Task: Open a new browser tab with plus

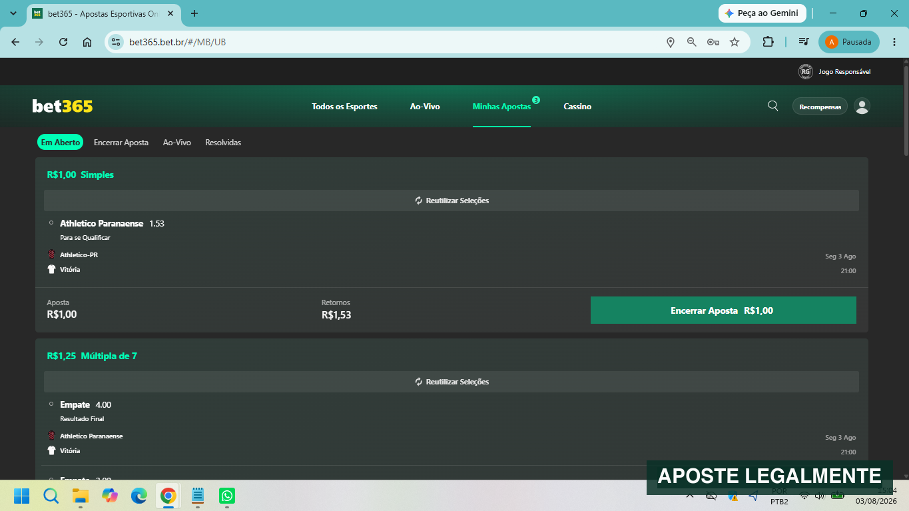Action: click(x=194, y=13)
